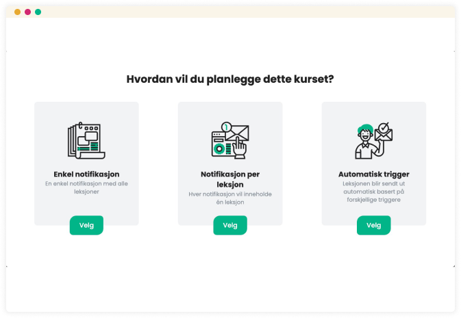Click heading 'Hvordan vil du planlegge dette kurset?'
Image resolution: width=461 pixels, height=318 pixels.
pyautogui.click(x=230, y=79)
